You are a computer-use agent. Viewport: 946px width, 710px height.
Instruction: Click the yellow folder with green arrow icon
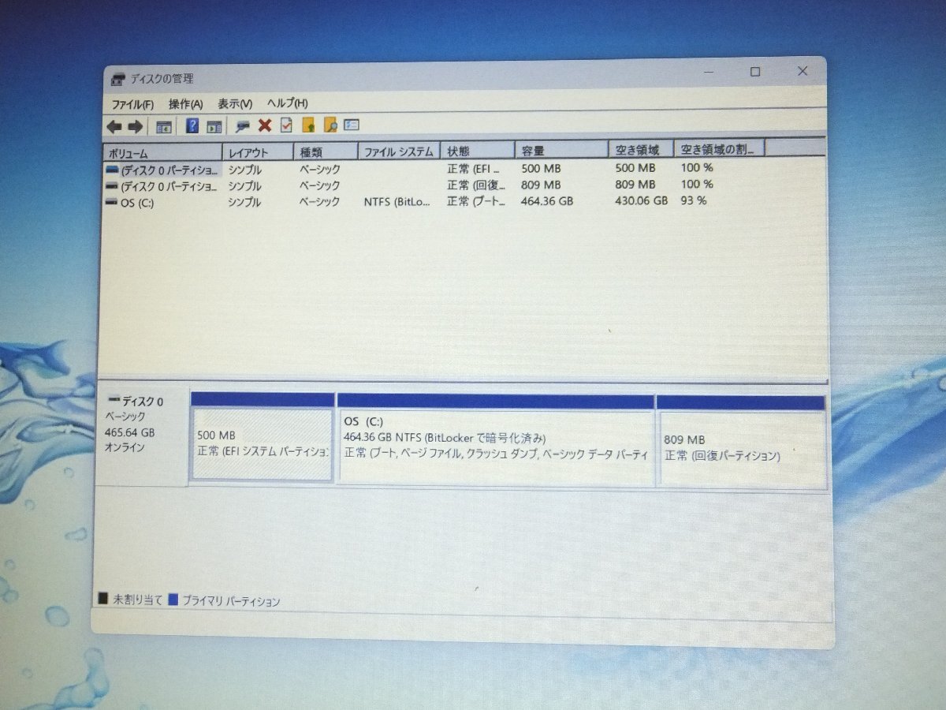pyautogui.click(x=308, y=125)
